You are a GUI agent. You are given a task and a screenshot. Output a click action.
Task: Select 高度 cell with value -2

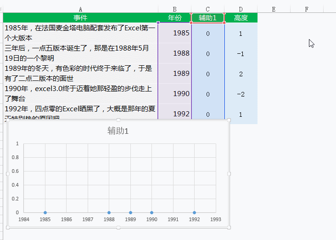241,94
